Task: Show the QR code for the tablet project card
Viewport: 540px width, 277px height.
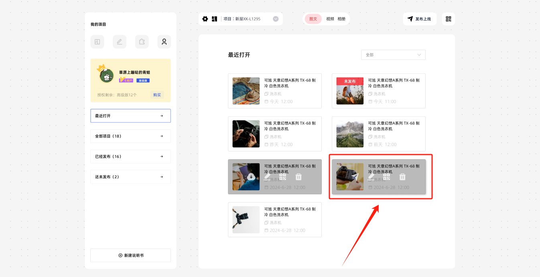Action: pyautogui.click(x=283, y=177)
